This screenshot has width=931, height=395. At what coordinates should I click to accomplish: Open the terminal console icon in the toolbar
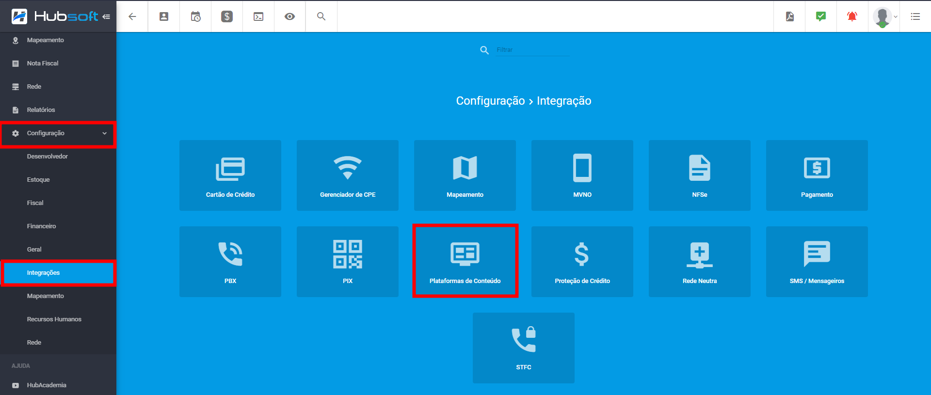coord(258,16)
